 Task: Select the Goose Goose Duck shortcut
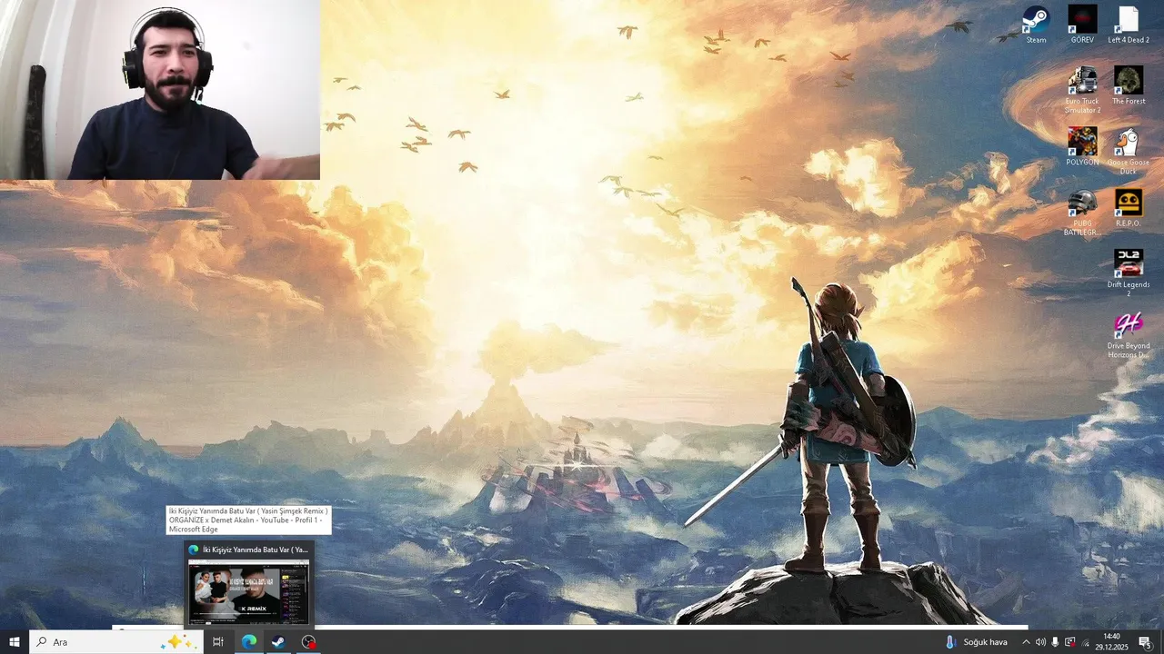coord(1129,151)
